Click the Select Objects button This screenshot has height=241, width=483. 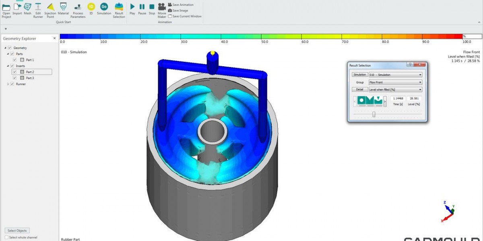(17, 231)
